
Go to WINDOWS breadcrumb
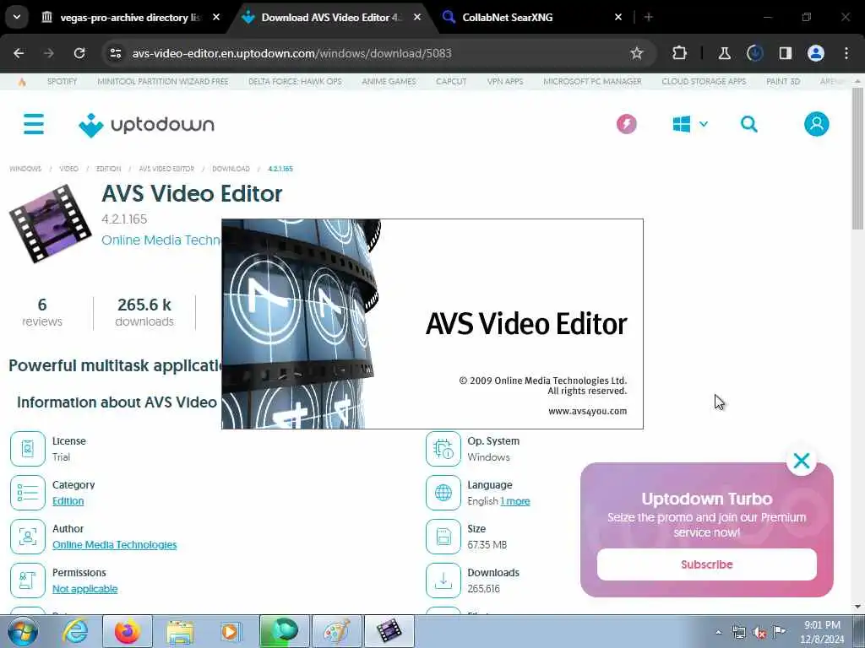pos(25,169)
